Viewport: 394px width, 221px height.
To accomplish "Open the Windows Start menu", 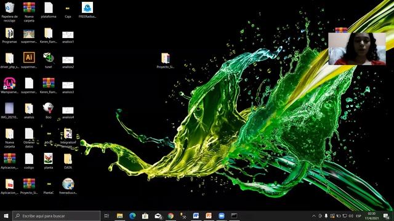I will pos(6,215).
